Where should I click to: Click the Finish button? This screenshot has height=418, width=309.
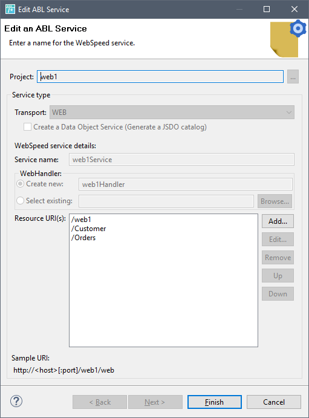click(215, 402)
